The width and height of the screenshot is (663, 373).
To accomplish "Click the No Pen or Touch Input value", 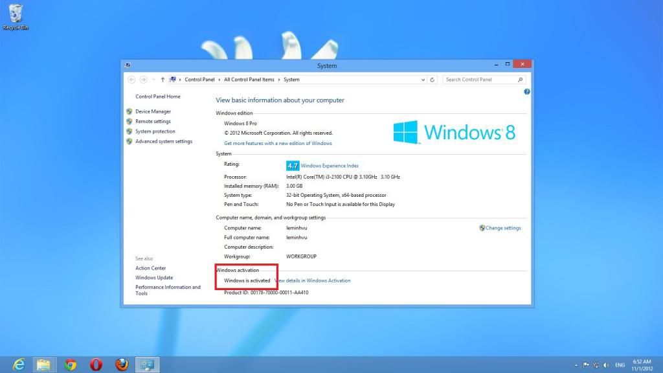I will point(341,204).
